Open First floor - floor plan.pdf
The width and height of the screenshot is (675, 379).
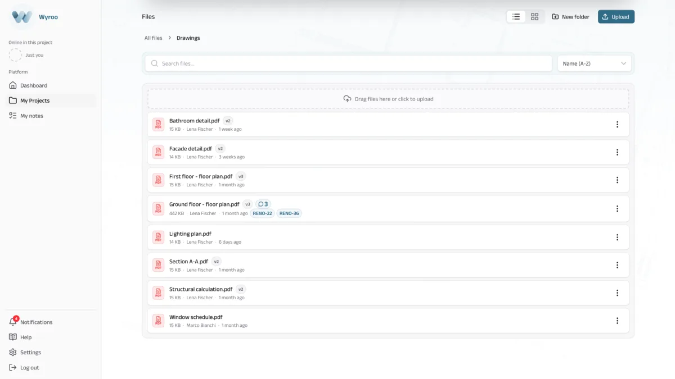[201, 176]
